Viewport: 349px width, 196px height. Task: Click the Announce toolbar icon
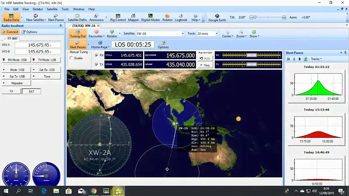pyautogui.click(x=97, y=17)
